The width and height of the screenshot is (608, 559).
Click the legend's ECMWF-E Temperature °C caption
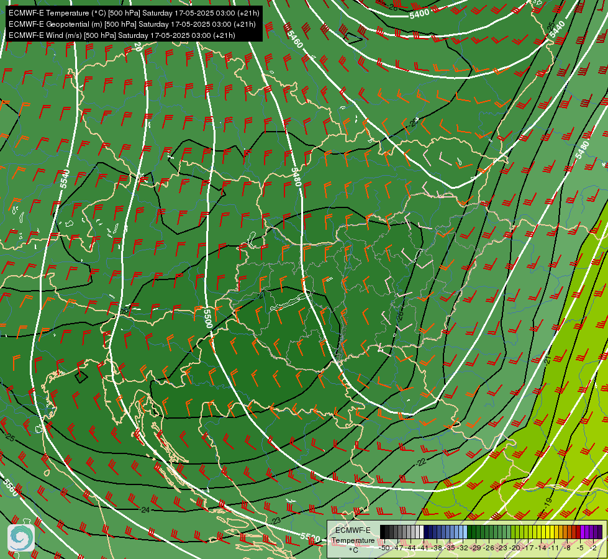pos(353,540)
